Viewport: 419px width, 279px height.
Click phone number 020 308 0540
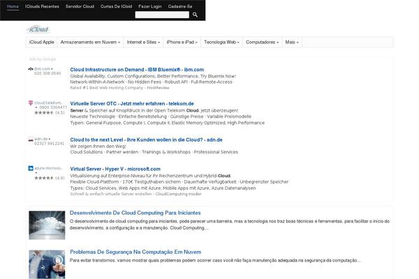pyautogui.click(x=47, y=73)
